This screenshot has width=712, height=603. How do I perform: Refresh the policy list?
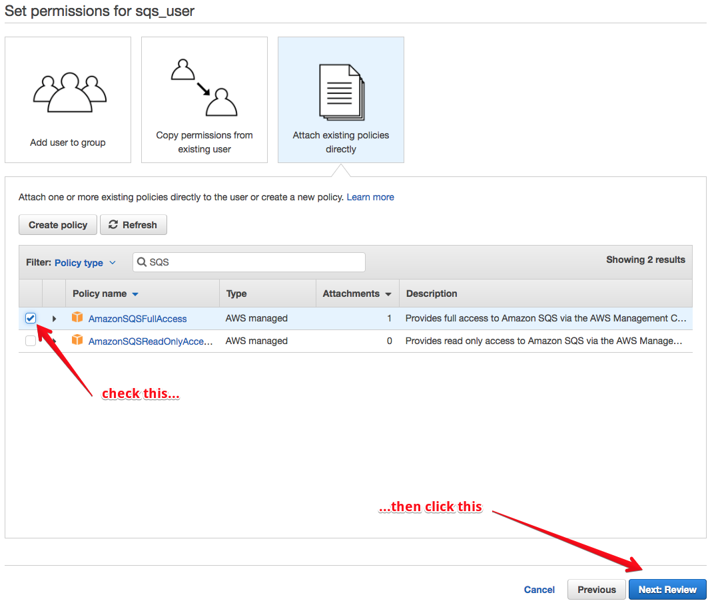(133, 225)
